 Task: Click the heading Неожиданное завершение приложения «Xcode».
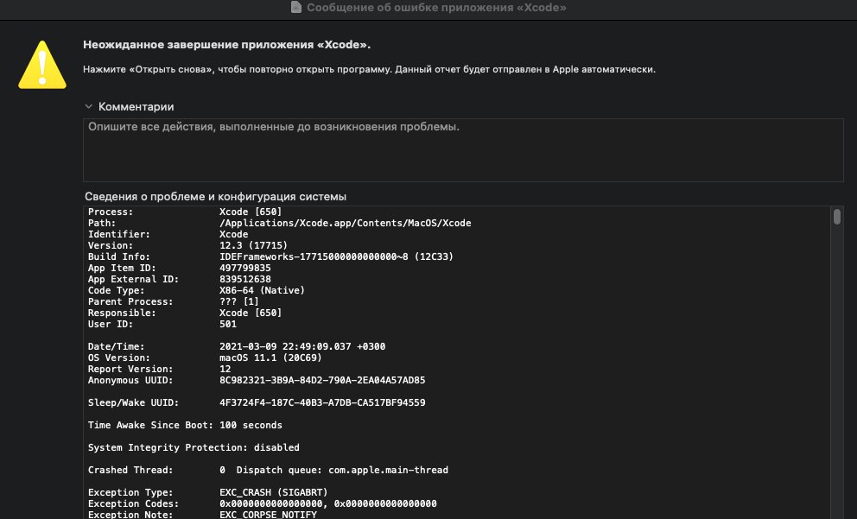point(227,45)
